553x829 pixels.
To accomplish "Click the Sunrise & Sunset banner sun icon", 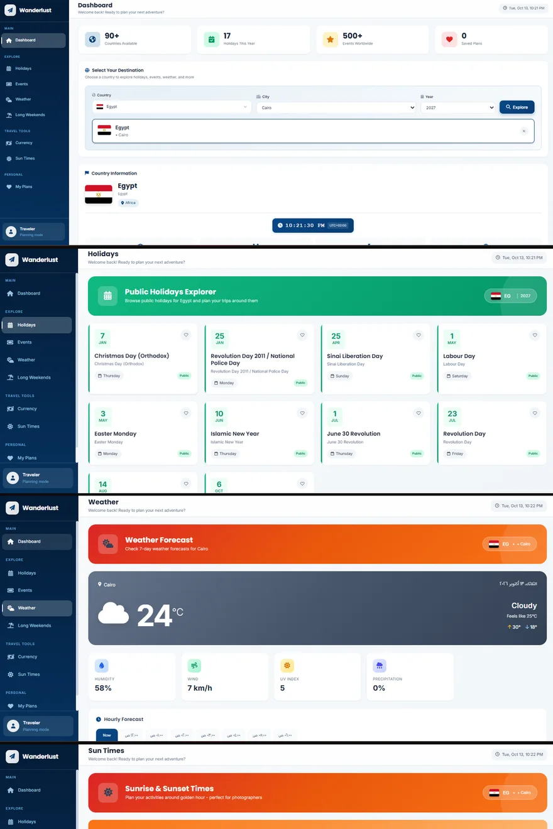I will [108, 793].
